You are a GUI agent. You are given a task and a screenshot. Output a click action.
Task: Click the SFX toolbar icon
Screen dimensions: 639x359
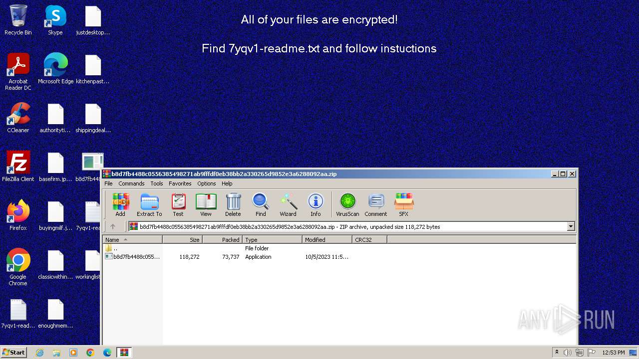[403, 205]
